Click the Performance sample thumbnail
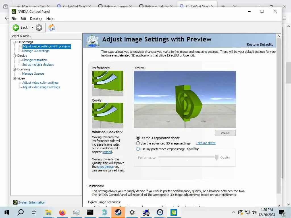The height and width of the screenshot is (218, 291). pyautogui.click(x=108, y=83)
